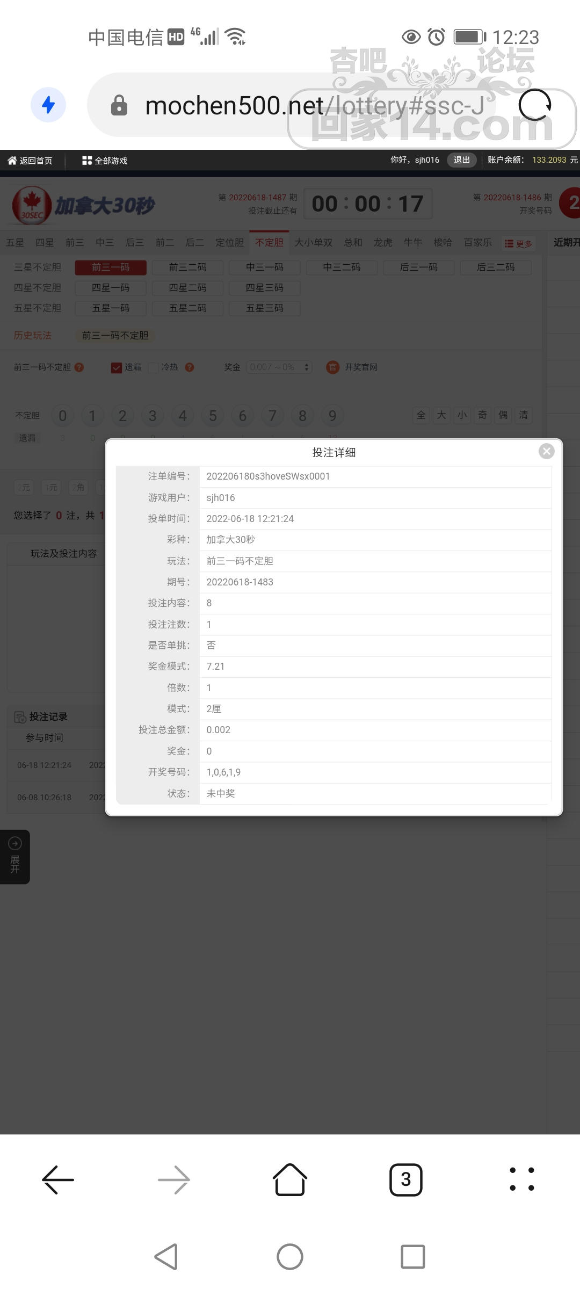Open the browser tabs counter showing 3
This screenshot has width=580, height=1289.
pos(406,1180)
